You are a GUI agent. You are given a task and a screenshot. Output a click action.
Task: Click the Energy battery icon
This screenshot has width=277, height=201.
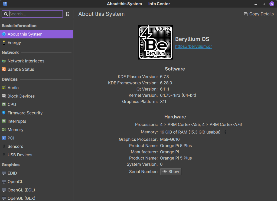[x=4, y=42]
